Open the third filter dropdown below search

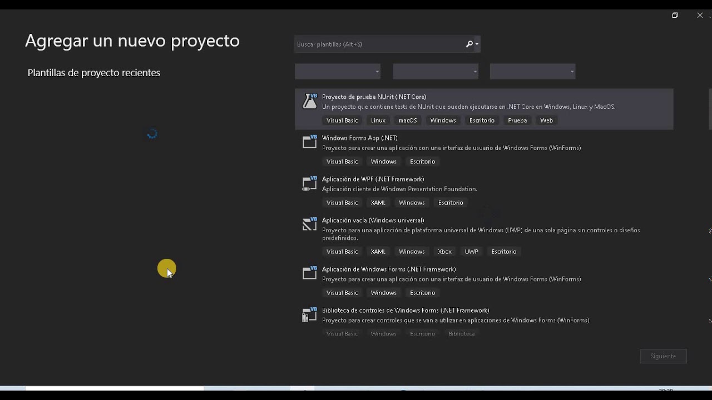click(532, 71)
